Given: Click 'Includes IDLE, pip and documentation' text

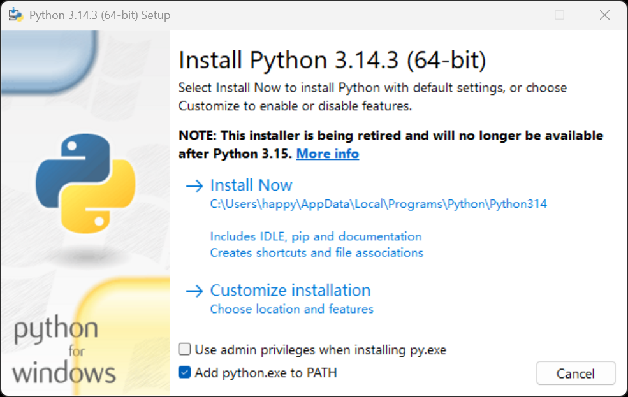Looking at the screenshot, I should click(316, 236).
